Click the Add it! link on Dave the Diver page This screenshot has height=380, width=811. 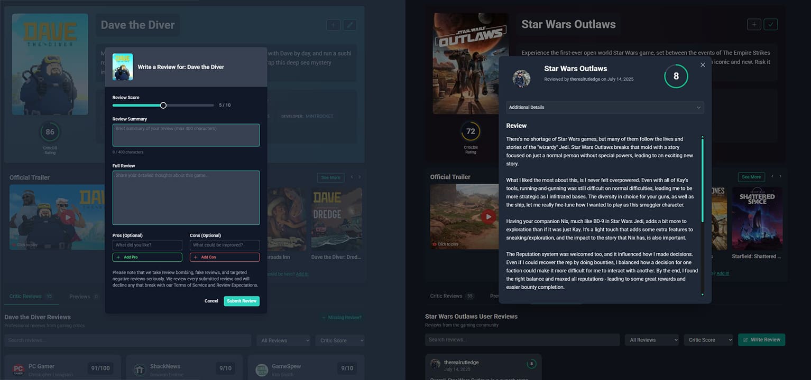pos(302,274)
